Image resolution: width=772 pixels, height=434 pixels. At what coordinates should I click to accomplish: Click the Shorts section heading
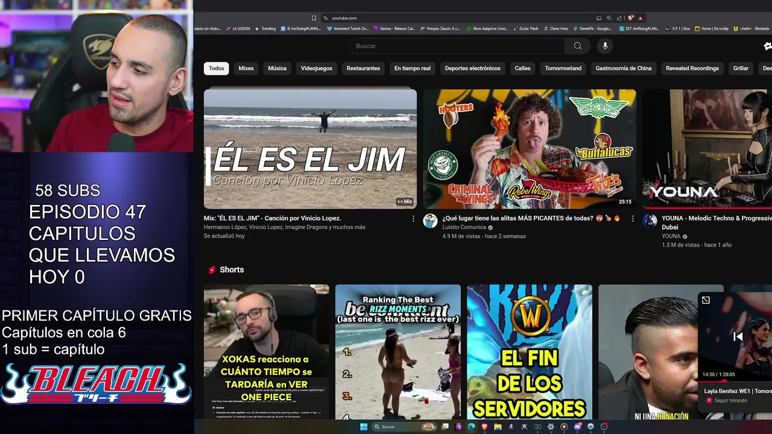[x=232, y=270]
